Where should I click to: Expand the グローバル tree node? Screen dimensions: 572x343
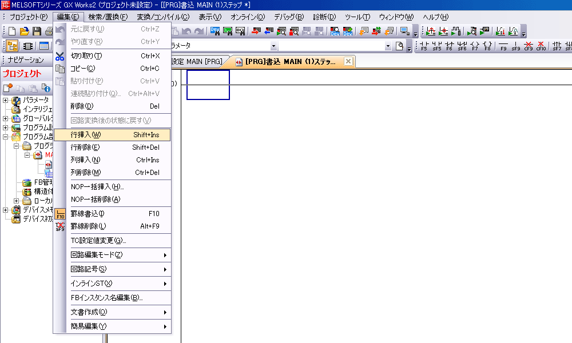[x=5, y=118]
